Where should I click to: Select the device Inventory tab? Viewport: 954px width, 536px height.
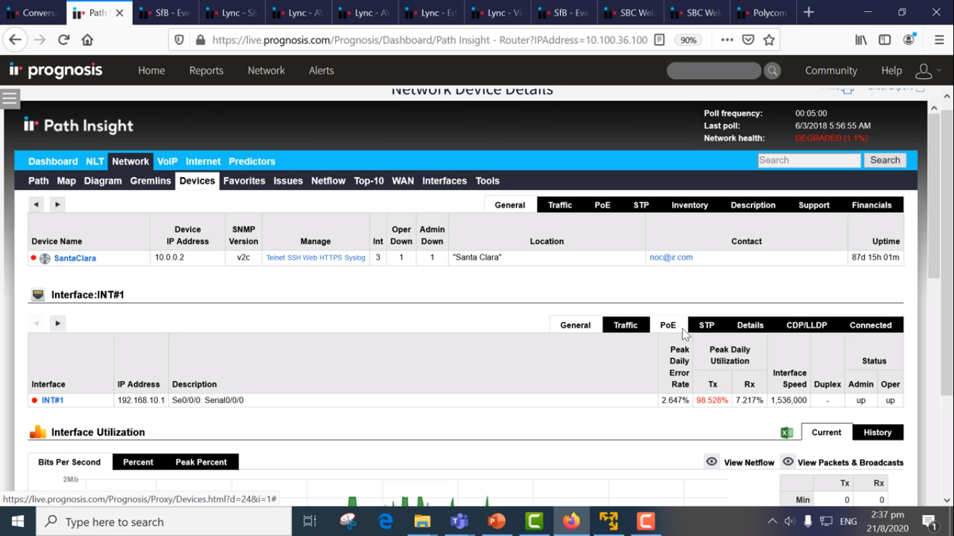point(689,205)
